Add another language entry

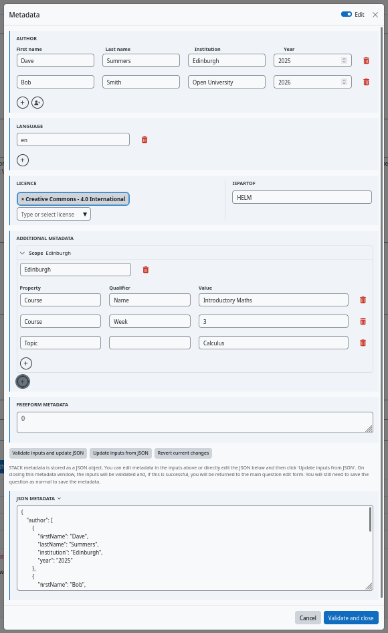click(23, 160)
